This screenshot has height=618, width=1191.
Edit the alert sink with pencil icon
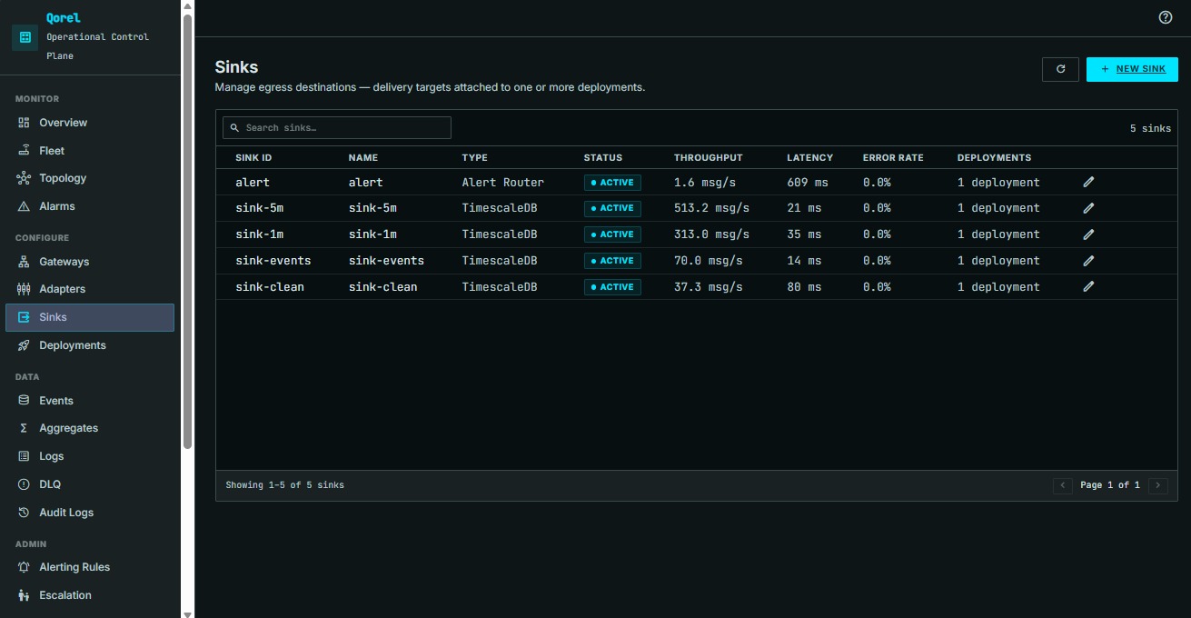[1088, 182]
